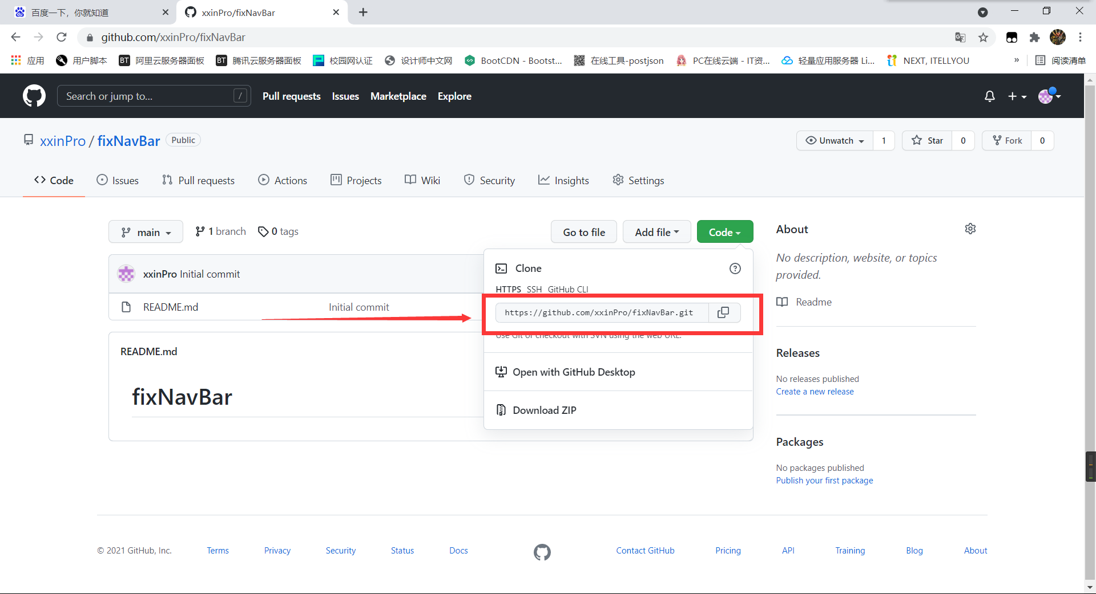Select the Code tab
The height and width of the screenshot is (594, 1096).
pos(54,180)
